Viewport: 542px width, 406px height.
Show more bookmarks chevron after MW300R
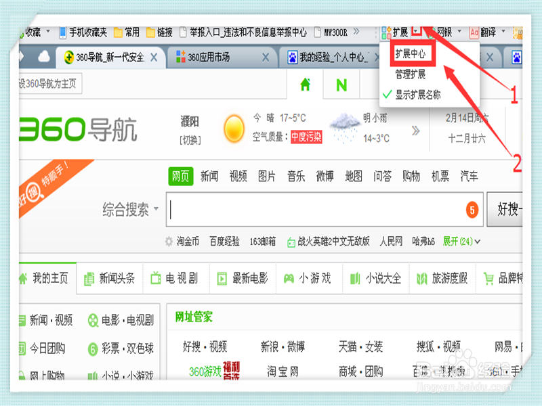(356, 32)
